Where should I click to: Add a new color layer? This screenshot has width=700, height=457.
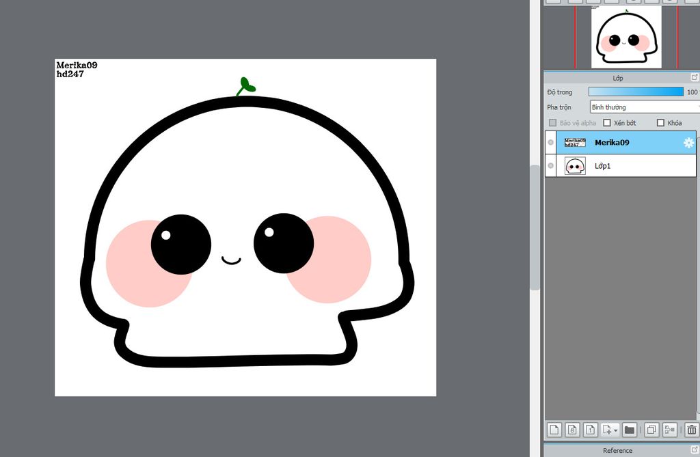[554, 430]
